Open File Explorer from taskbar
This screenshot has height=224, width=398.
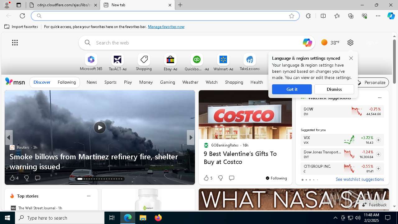tap(143, 218)
